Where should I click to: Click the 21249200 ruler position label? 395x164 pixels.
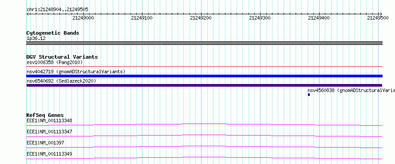(201, 18)
